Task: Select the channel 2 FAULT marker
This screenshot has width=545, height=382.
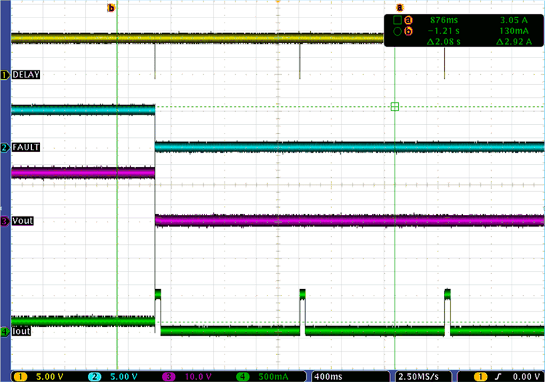Action: tap(5, 147)
